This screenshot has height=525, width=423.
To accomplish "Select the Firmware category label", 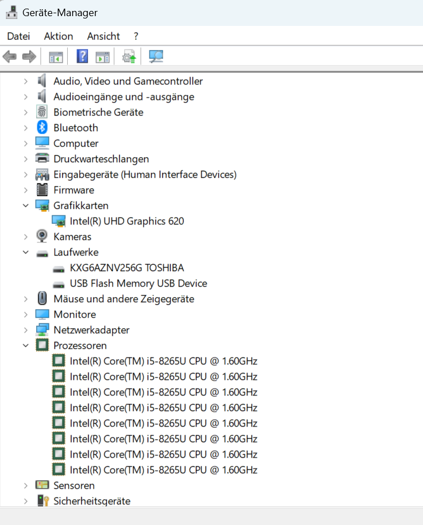I will click(74, 190).
